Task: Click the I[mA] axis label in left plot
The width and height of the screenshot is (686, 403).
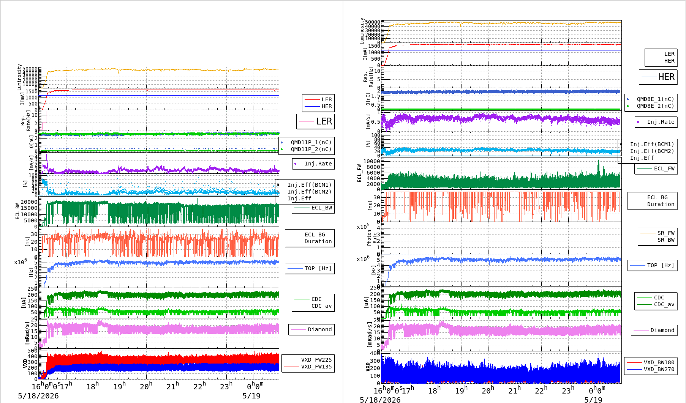Action: tap(22, 98)
